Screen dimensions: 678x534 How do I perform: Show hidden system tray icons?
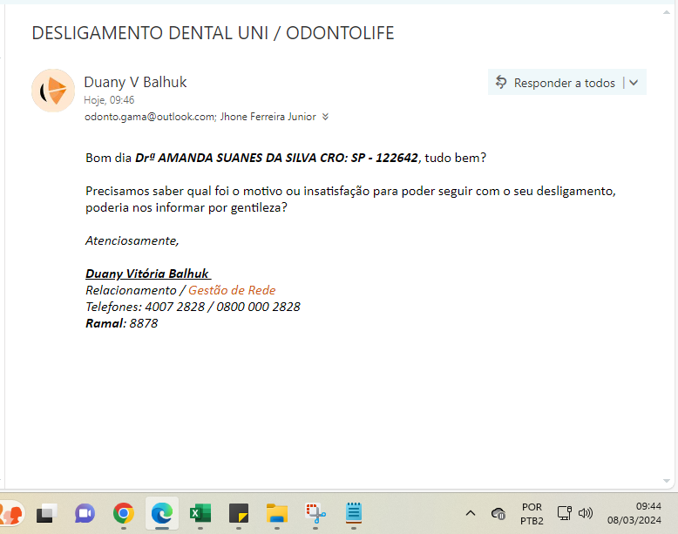click(471, 513)
